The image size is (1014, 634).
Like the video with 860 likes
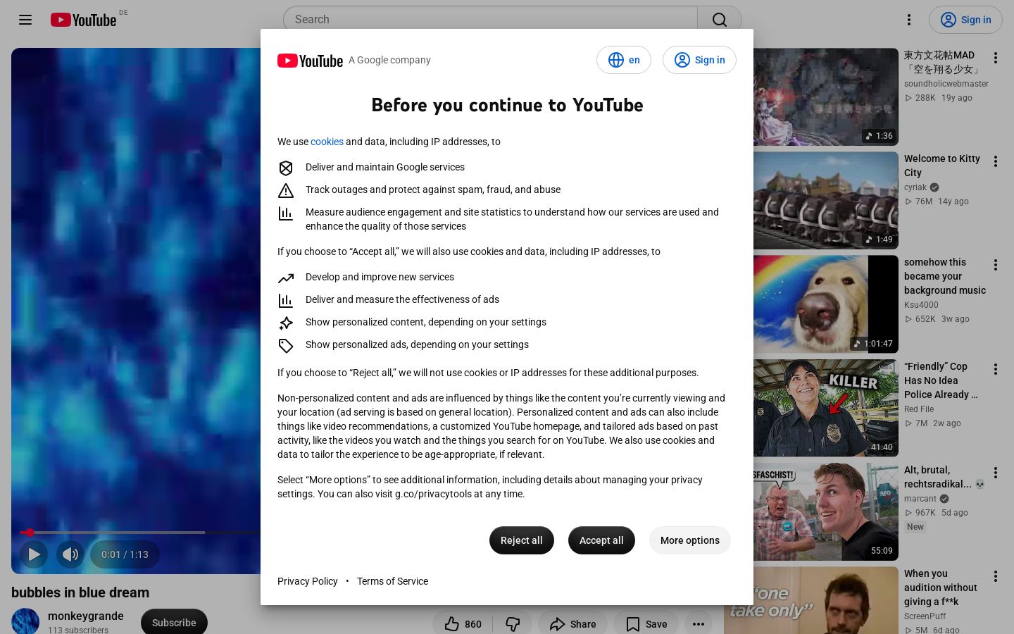click(x=463, y=624)
